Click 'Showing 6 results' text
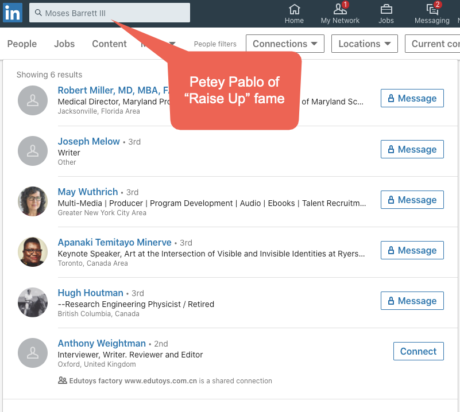Viewport: 460px width, 412px height. pos(49,75)
